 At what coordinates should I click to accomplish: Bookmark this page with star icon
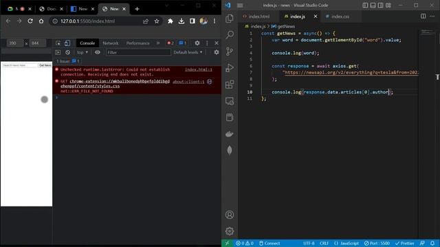click(x=157, y=21)
